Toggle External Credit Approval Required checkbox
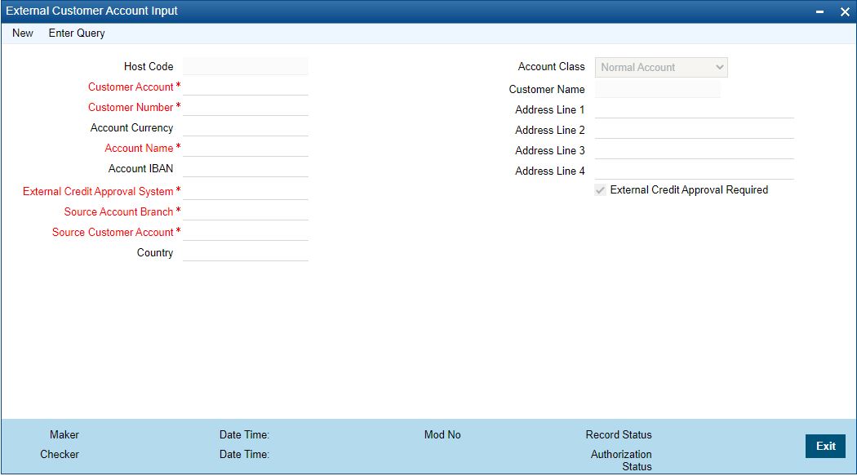The width and height of the screenshot is (857, 476). 600,190
